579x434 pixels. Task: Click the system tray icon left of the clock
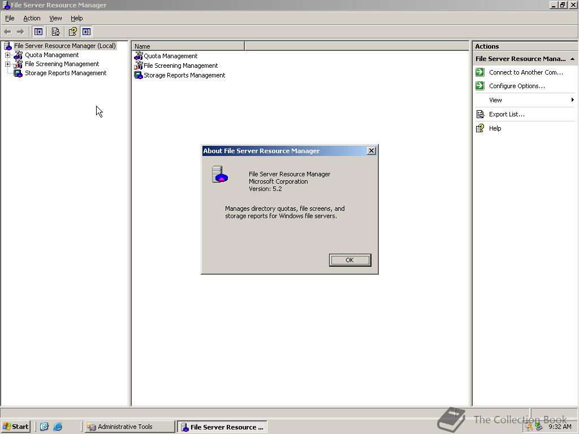539,427
